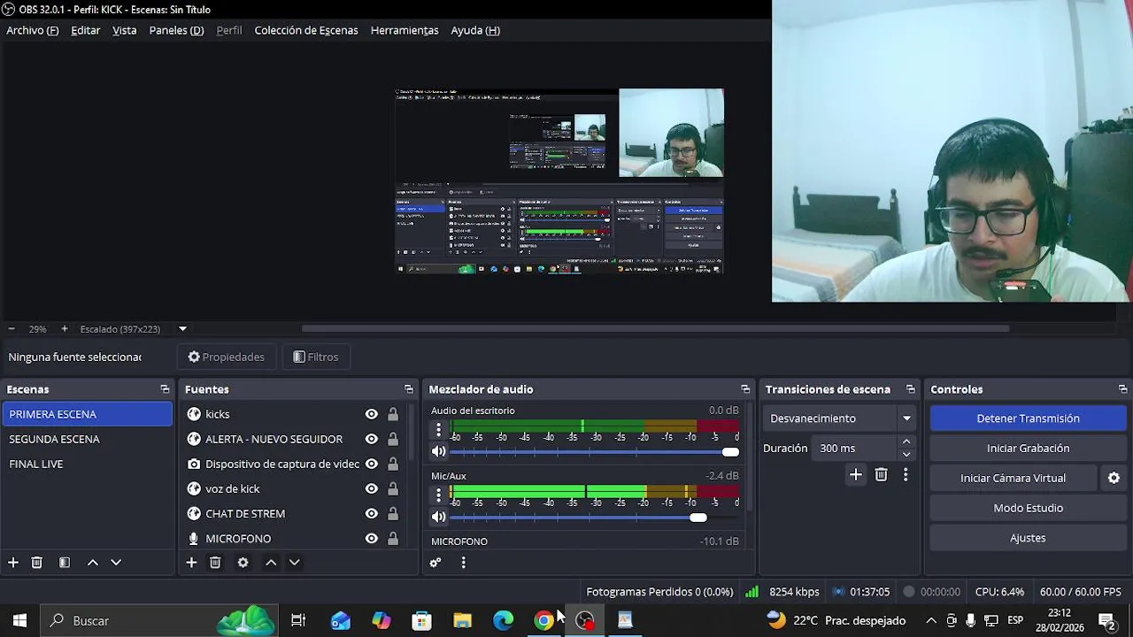Open preview scaling dropdown arrow

click(182, 329)
